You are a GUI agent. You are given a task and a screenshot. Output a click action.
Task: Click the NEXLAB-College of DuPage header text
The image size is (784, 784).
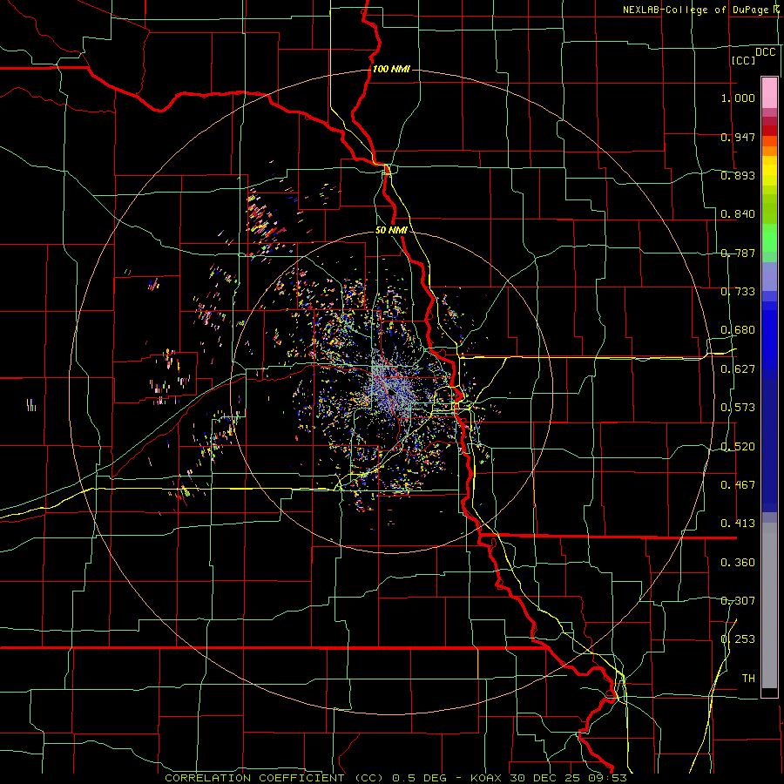click(702, 10)
